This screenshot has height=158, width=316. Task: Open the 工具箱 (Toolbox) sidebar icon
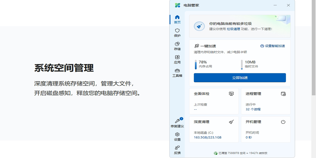[x=177, y=71]
